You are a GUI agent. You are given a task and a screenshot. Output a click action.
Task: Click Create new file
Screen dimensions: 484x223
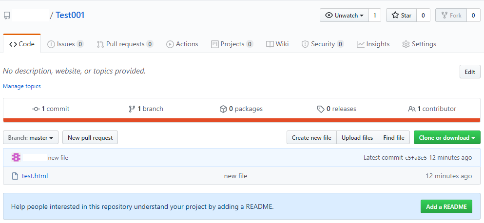tap(311, 138)
